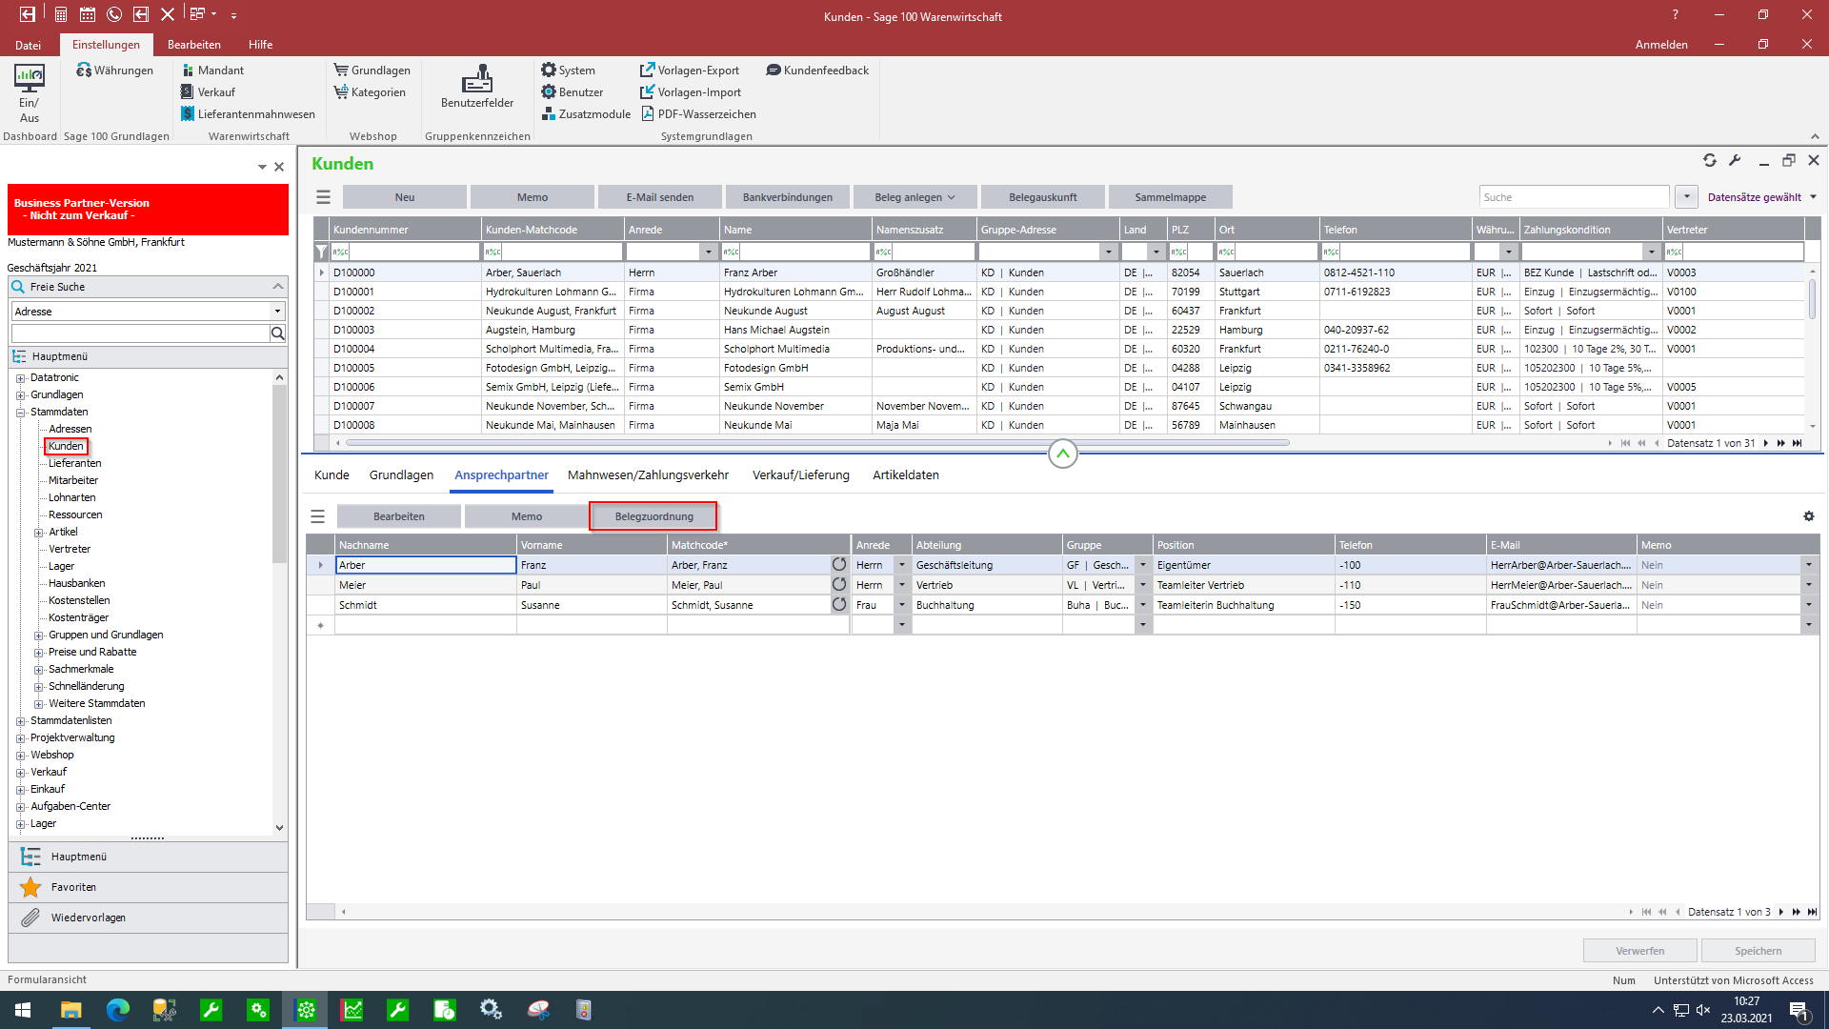This screenshot has height=1029, width=1829.
Task: Open File Explorer from taskbar
Action: tap(70, 1010)
